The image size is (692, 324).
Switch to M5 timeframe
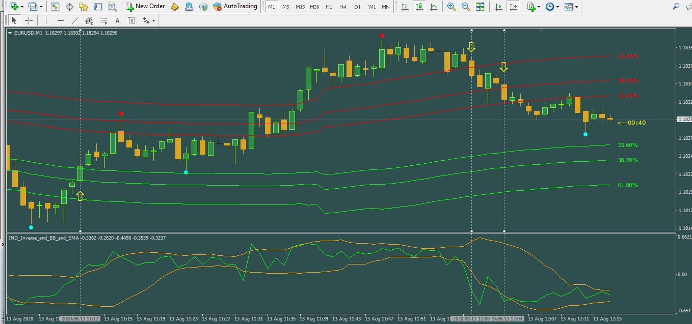[x=285, y=7]
